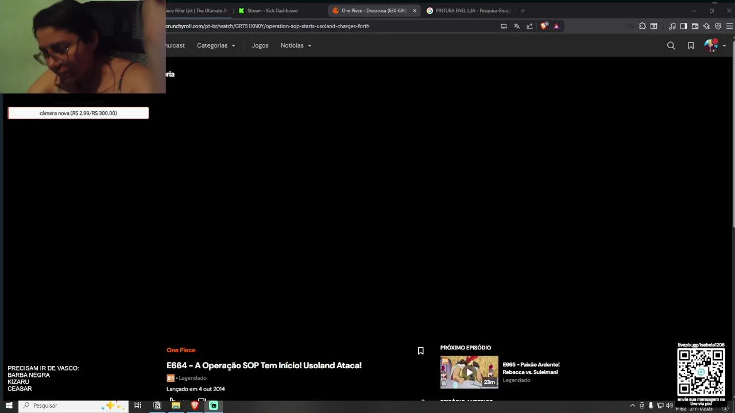Add episode E664 to watchlist bookmark
The height and width of the screenshot is (413, 735).
[420, 350]
